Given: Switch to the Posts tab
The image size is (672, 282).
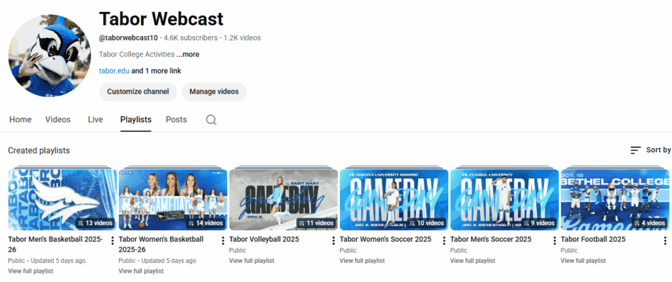Looking at the screenshot, I should pos(176,119).
